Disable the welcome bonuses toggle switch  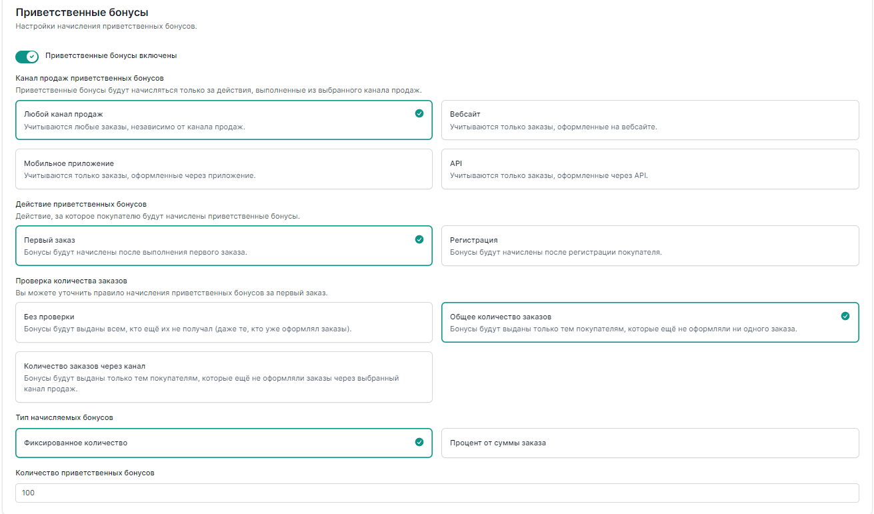point(27,57)
